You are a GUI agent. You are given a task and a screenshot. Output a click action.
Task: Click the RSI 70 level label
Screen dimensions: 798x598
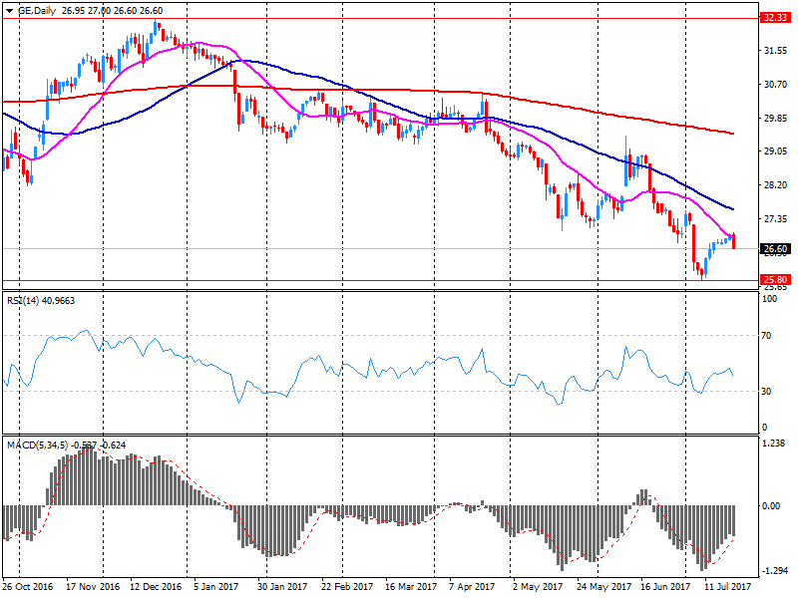click(x=766, y=336)
